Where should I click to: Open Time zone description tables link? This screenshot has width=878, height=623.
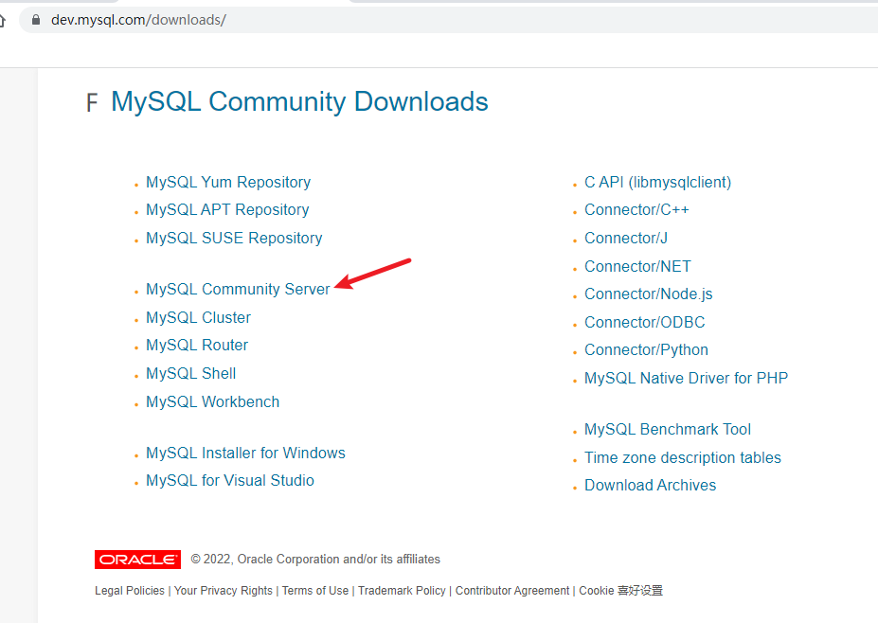pyautogui.click(x=683, y=458)
